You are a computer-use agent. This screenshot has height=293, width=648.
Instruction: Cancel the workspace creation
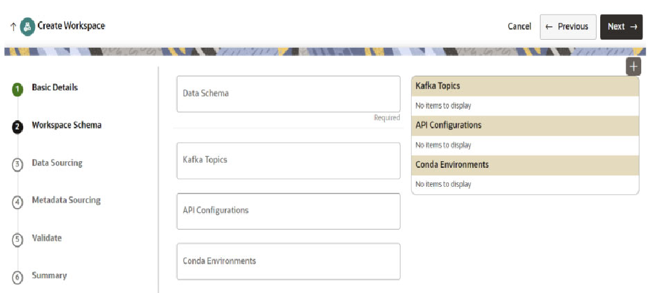[x=519, y=26]
